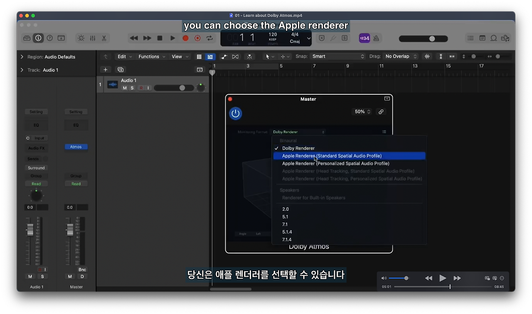
Task: Expand the Region: Audio Defaults disclosure
Action: click(22, 57)
